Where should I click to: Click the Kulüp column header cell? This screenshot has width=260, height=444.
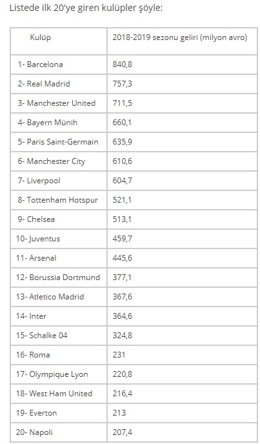coord(59,41)
